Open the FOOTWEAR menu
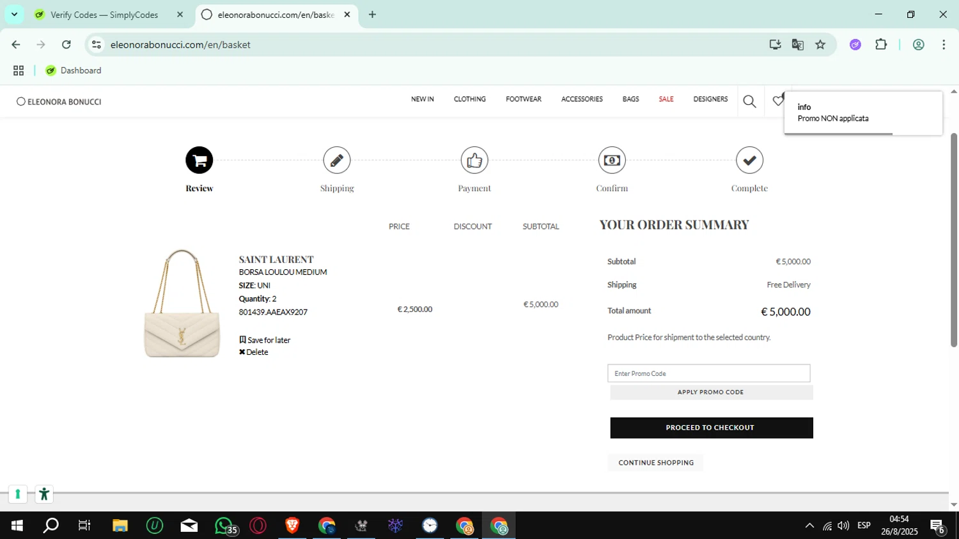 pos(524,99)
